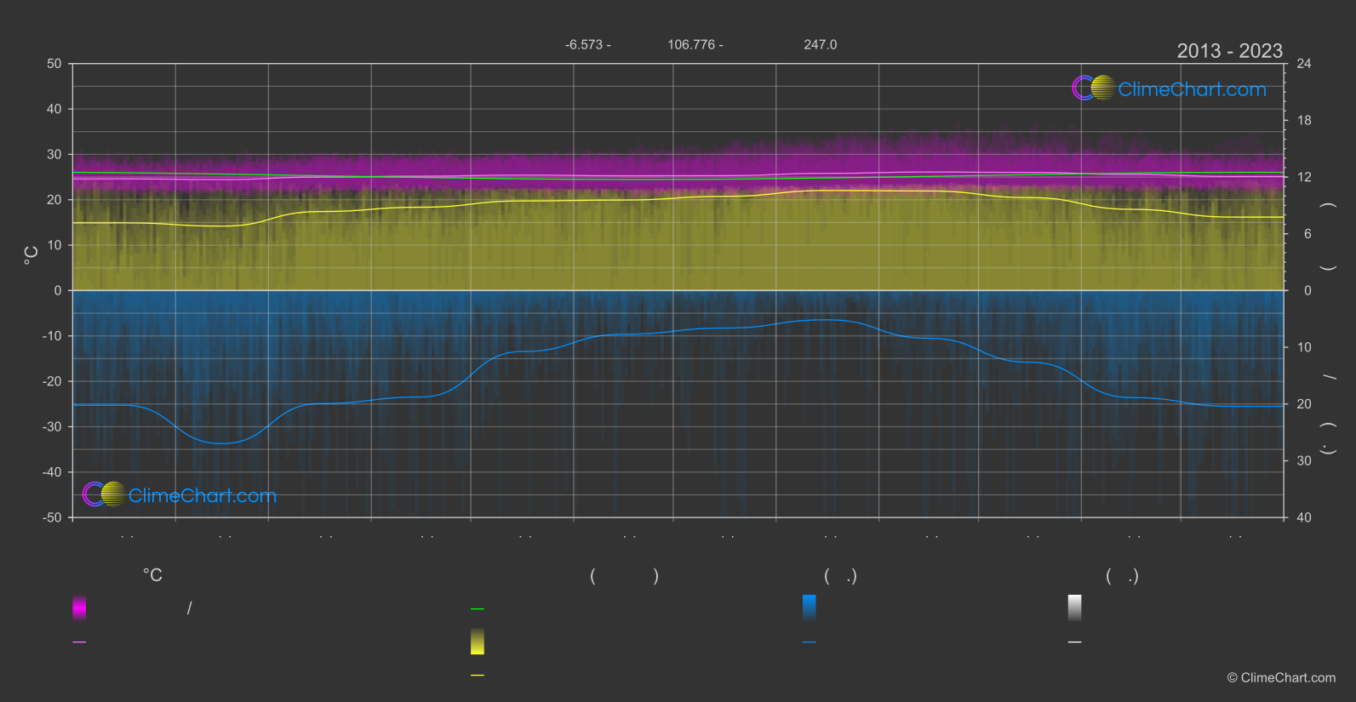Toggle the white line legend marker
This screenshot has height=702, width=1356.
pos(1075,642)
